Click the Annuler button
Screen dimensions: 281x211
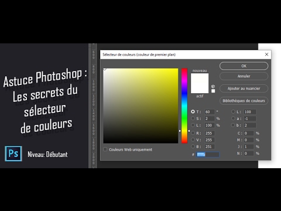point(244,76)
